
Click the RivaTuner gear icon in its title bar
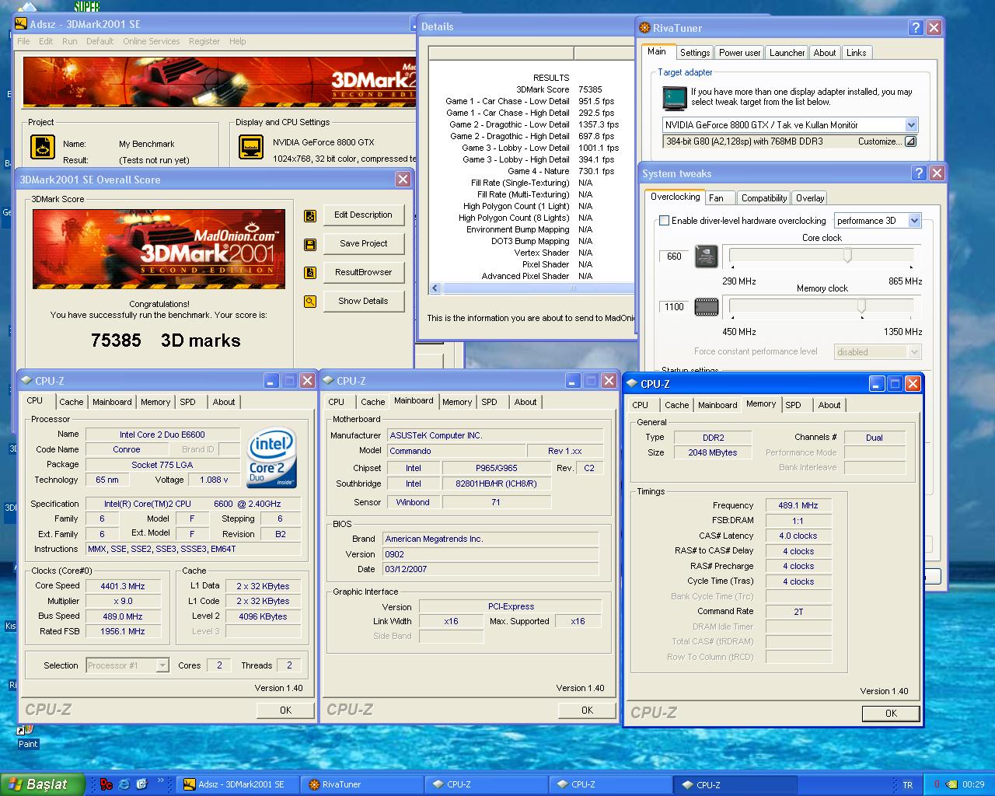point(644,28)
